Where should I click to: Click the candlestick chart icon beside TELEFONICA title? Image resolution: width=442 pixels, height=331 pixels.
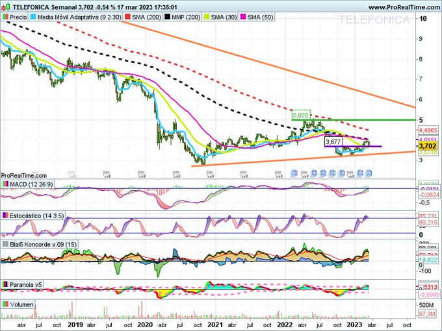6,6
